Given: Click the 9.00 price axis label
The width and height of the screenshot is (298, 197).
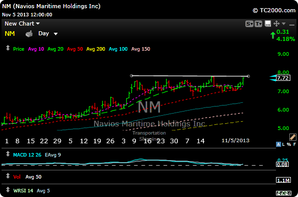Looking at the screenshot, I should click(283, 54).
